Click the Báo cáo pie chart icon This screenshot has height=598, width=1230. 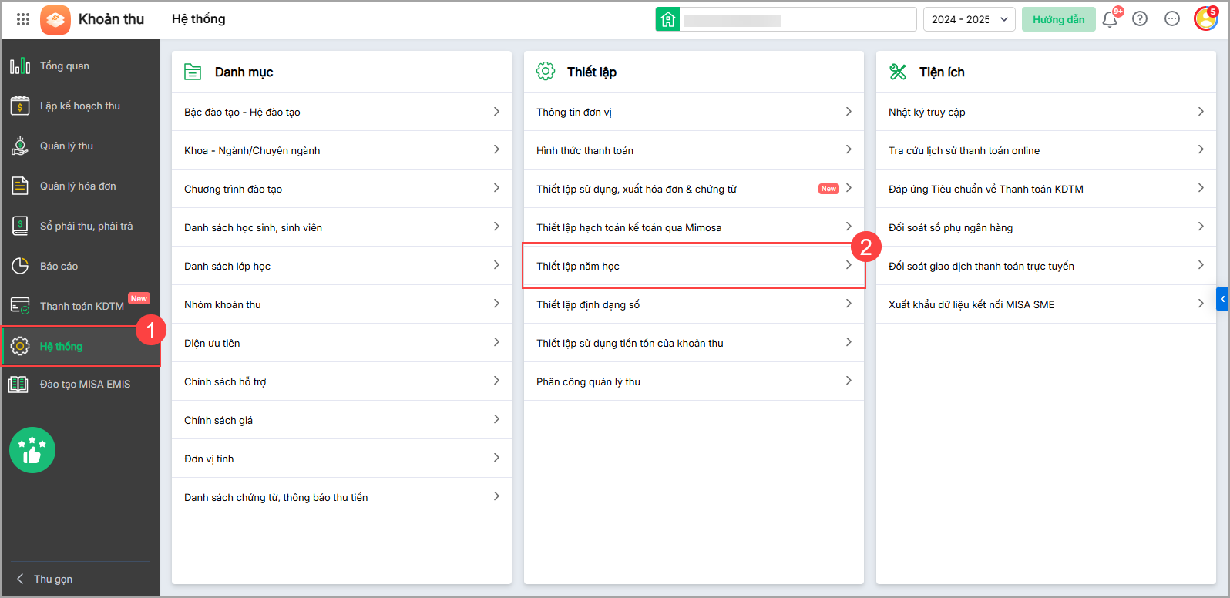pos(20,266)
